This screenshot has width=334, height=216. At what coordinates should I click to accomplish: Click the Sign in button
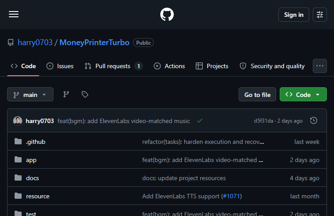pos(293,15)
